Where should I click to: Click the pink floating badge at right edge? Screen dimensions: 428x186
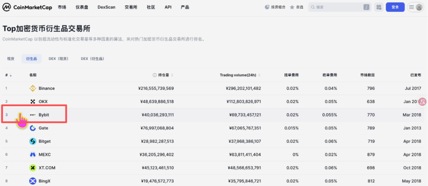[x=422, y=102]
